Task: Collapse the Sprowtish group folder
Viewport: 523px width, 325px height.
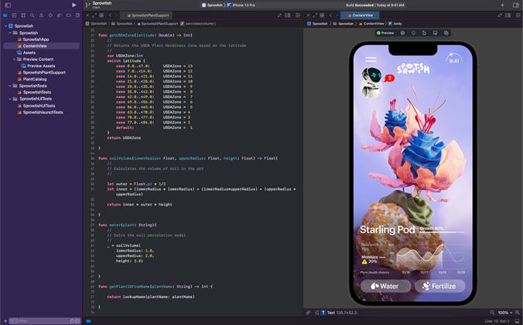Action: point(10,33)
